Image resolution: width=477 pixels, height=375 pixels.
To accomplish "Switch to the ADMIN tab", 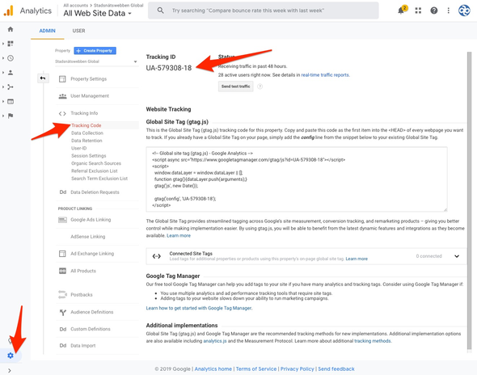I will (x=47, y=31).
